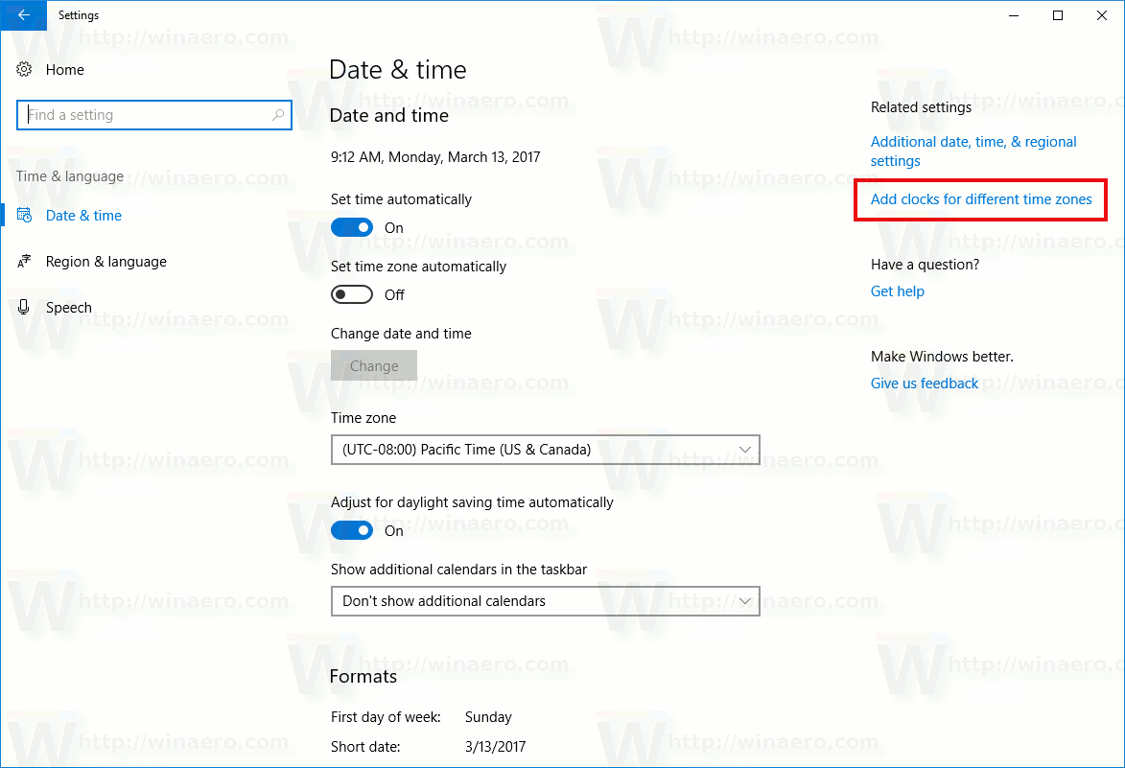Click the Speech microphone icon

point(23,307)
